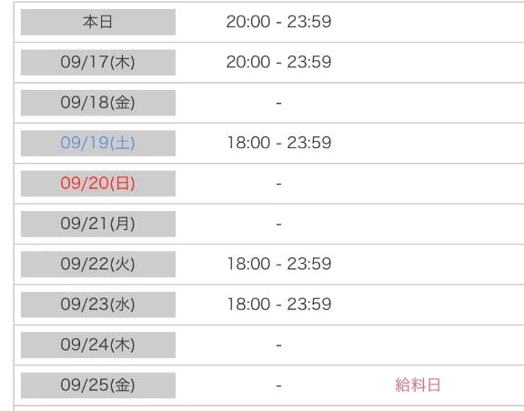Select the 09/25(金) date label
Image resolution: width=524 pixels, height=411 pixels.
pyautogui.click(x=98, y=386)
